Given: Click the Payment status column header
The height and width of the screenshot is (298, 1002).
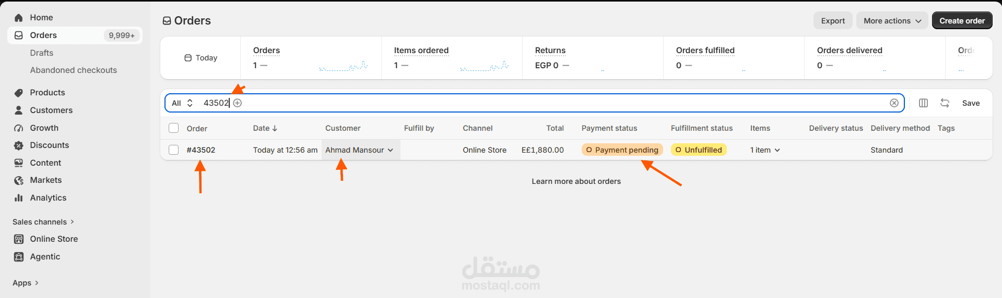Looking at the screenshot, I should click(x=609, y=128).
